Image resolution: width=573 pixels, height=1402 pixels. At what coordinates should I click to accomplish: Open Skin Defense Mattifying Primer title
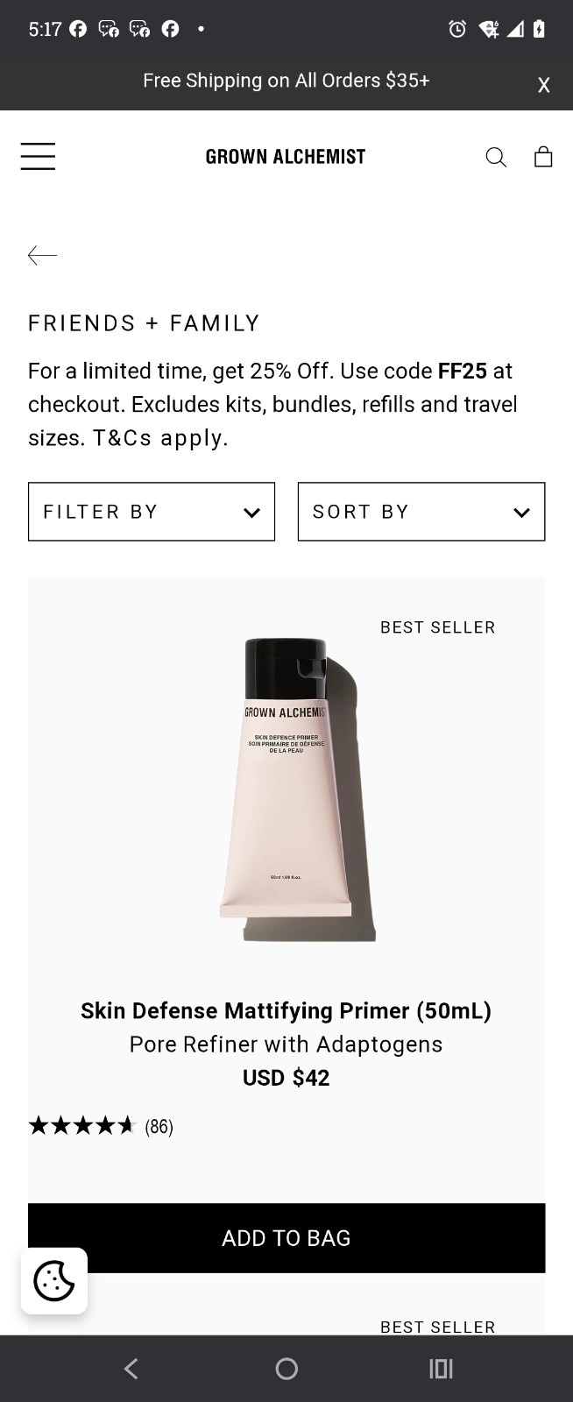[286, 1010]
